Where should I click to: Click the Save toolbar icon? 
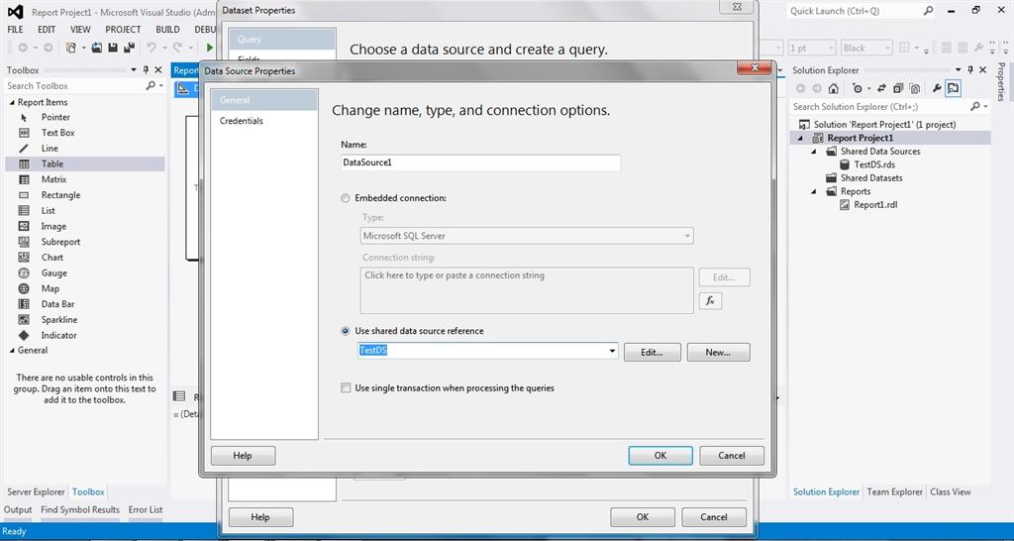(113, 48)
